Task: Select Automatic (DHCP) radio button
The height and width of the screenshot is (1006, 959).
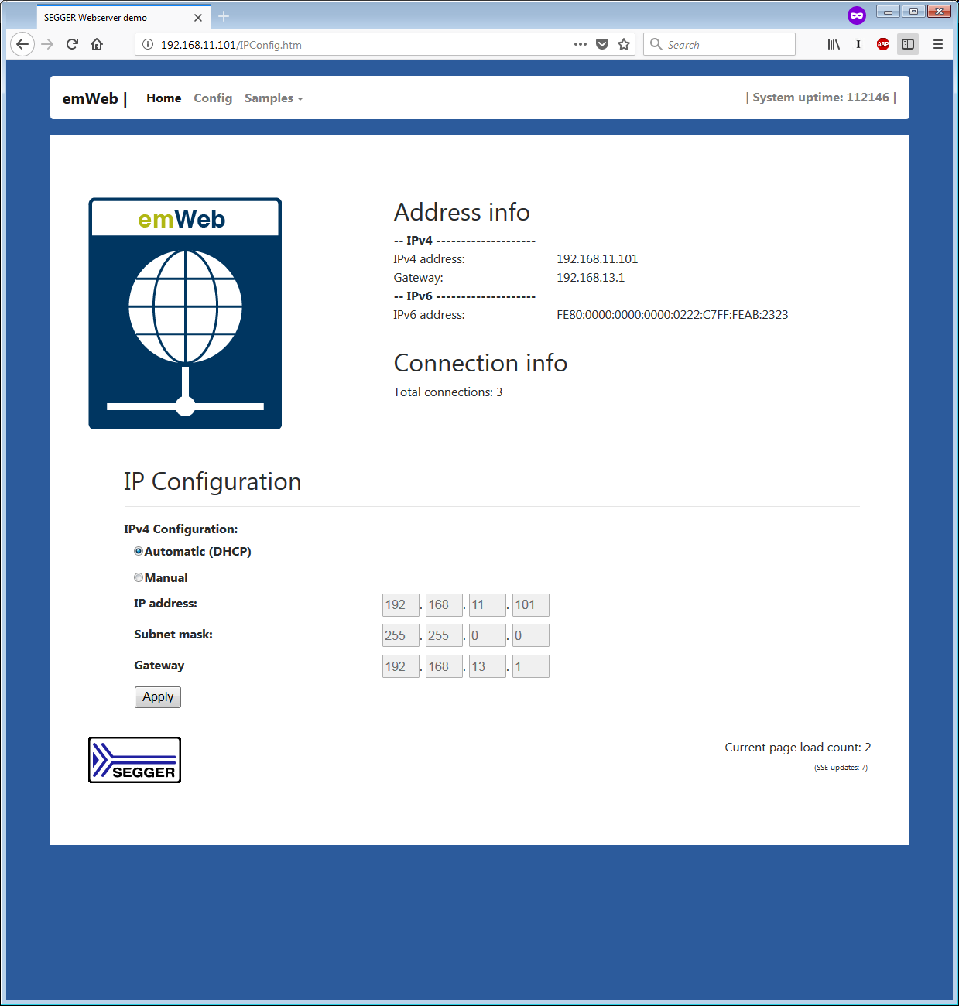Action: 139,551
